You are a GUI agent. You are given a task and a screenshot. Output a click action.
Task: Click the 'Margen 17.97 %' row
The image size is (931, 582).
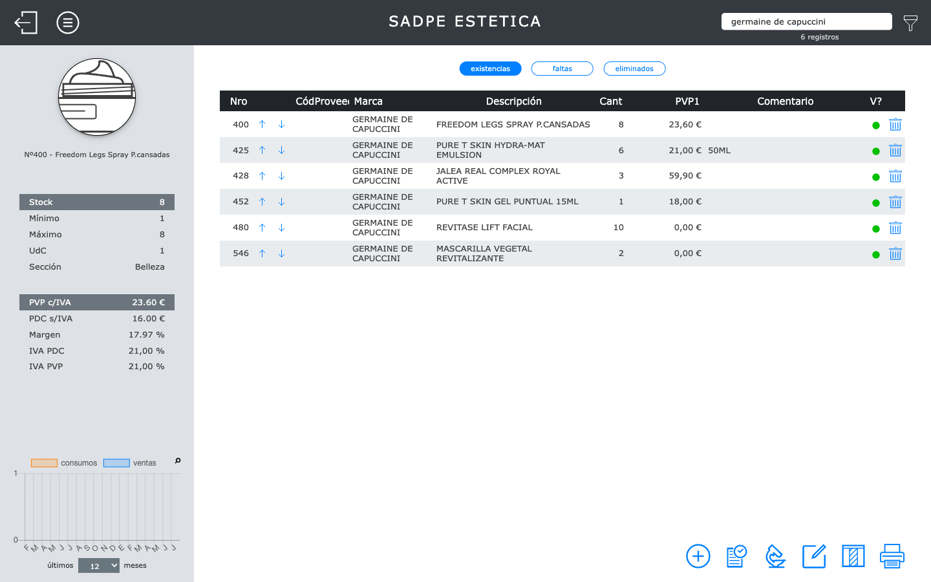[97, 334]
